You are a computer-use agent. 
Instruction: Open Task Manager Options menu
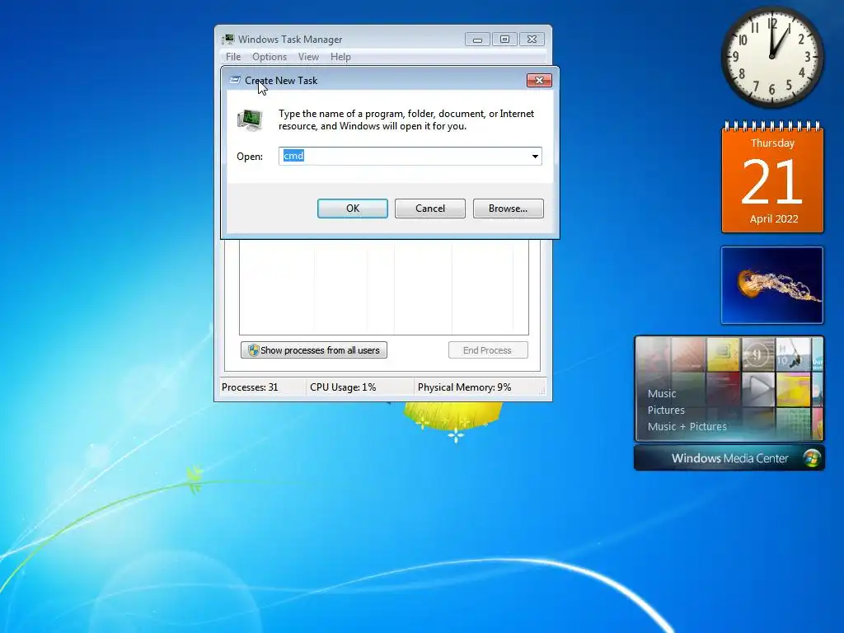(x=270, y=57)
